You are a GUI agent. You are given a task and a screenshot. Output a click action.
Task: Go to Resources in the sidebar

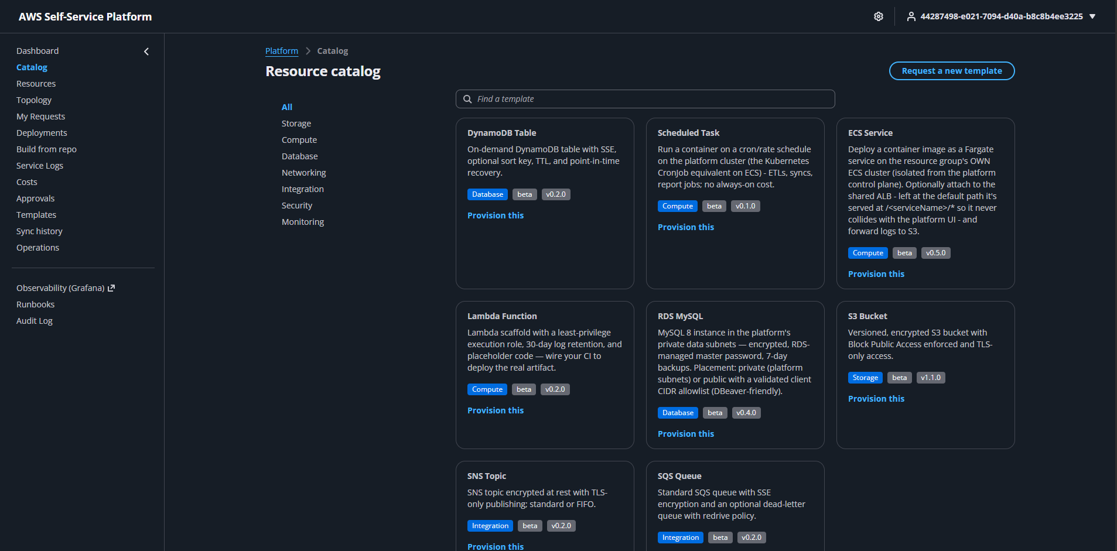pyautogui.click(x=36, y=84)
